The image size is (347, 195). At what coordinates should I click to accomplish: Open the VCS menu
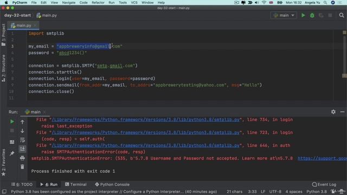[x=134, y=3]
